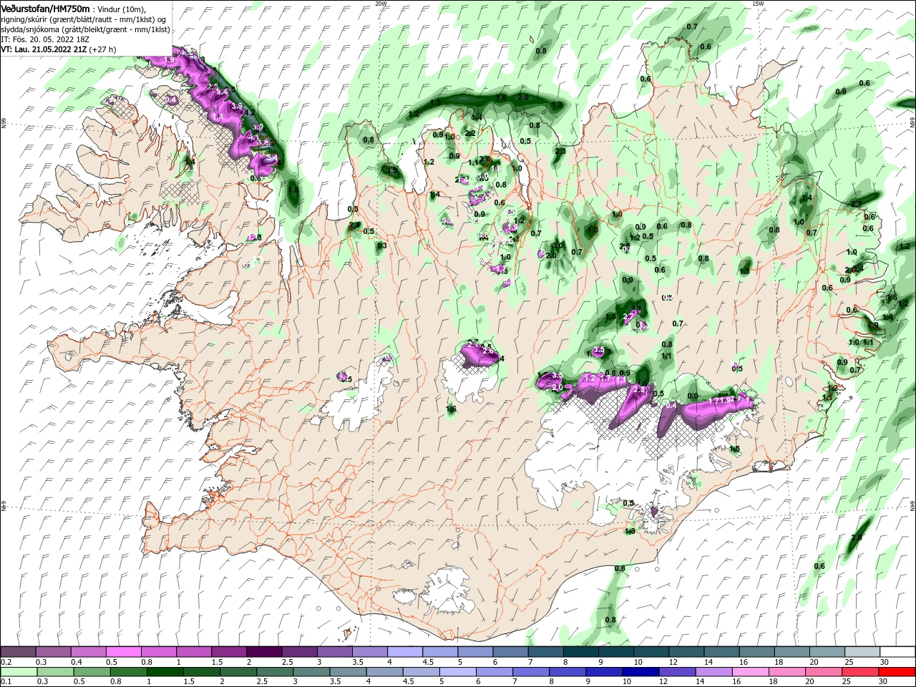Click the 'IT: Fös. 20. 05. 2022 18Z' line
This screenshot has width=916, height=687.
pyautogui.click(x=44, y=39)
